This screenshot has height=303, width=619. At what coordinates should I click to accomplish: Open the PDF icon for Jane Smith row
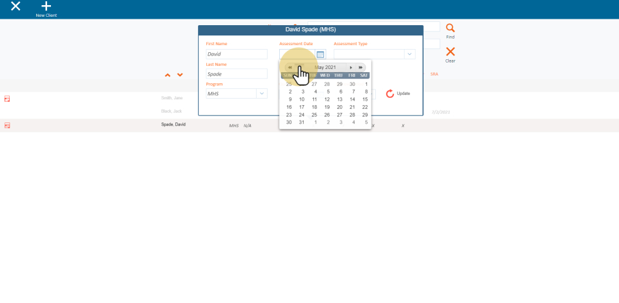point(7,99)
